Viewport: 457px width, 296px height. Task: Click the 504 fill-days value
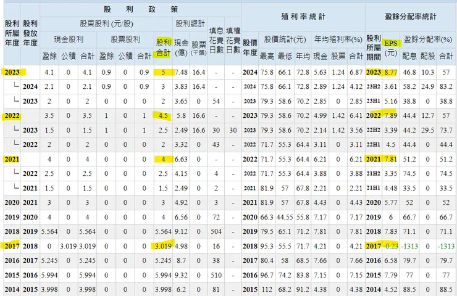tap(216, 232)
